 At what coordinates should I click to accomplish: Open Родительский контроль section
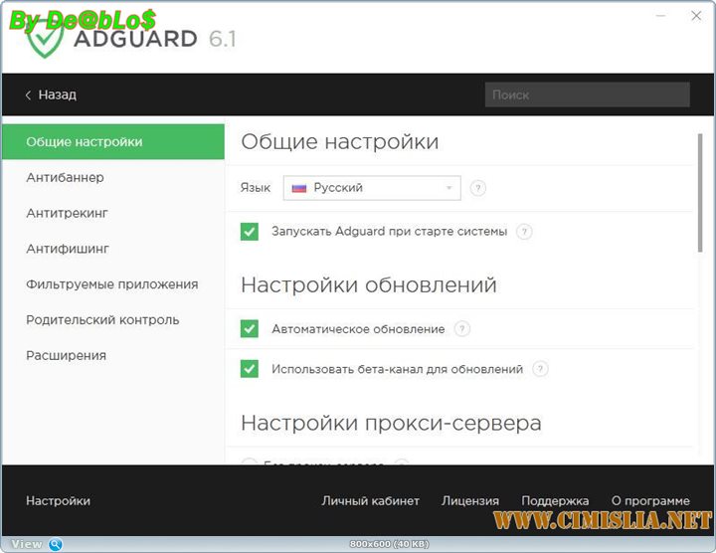coord(102,319)
